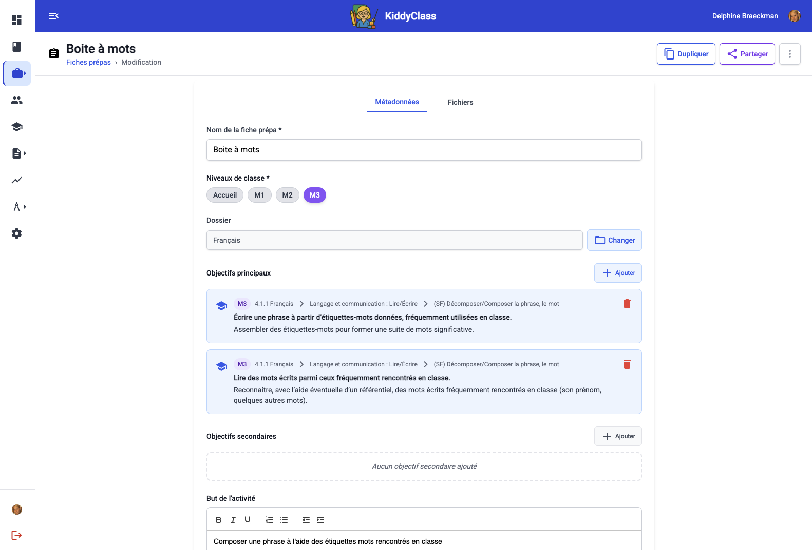The image size is (812, 550).
Task: Open the settings gear in sidebar
Action: click(17, 233)
